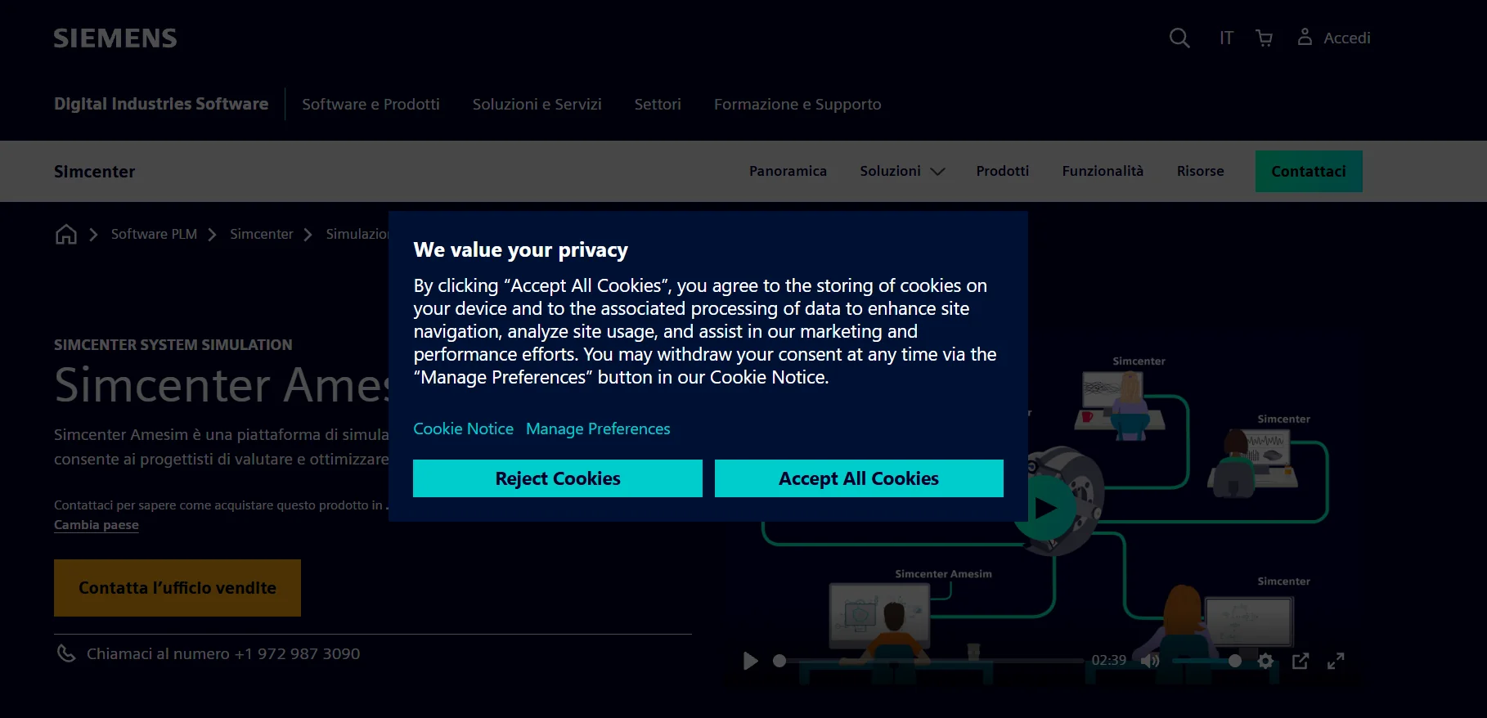1487x718 pixels.
Task: Open video in pop-out window icon
Action: (x=1300, y=661)
